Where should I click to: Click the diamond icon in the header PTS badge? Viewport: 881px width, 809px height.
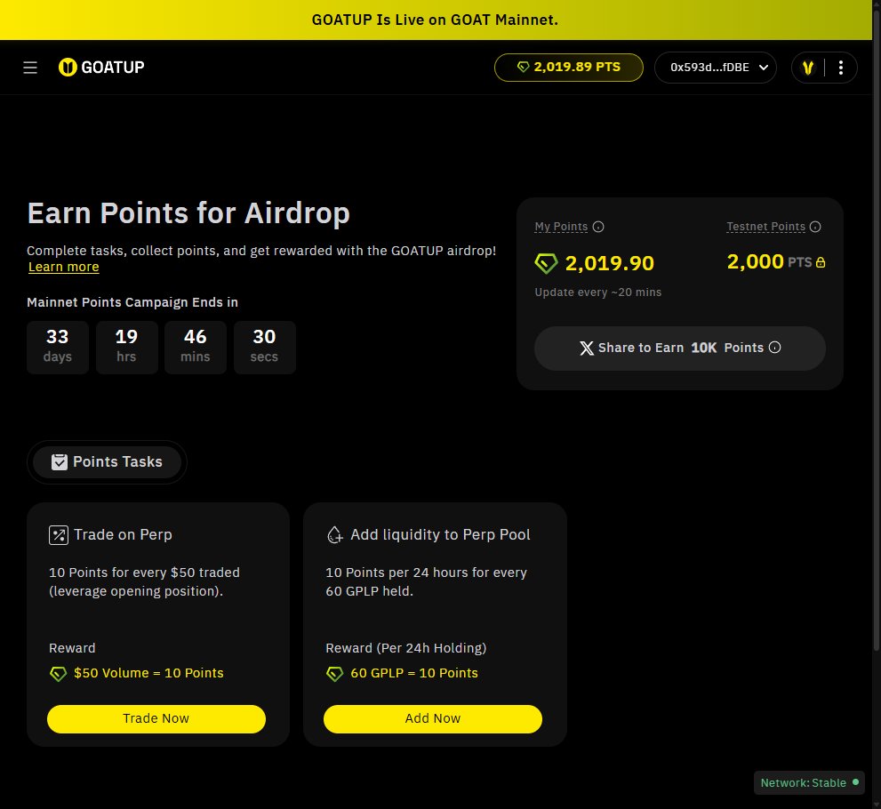523,67
